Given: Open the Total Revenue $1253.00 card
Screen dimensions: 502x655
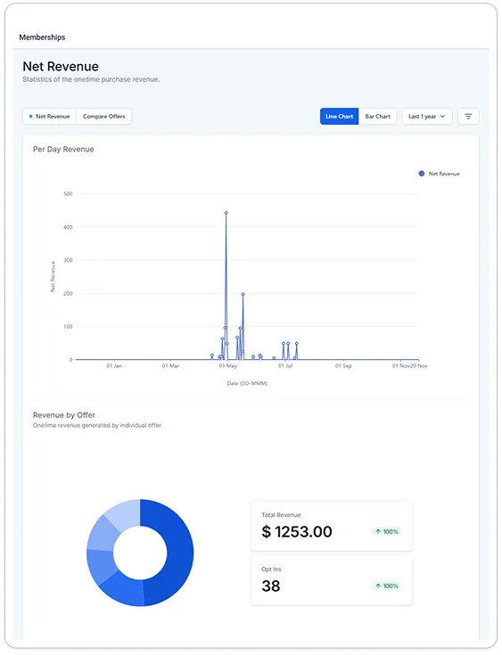Looking at the screenshot, I should click(x=332, y=526).
